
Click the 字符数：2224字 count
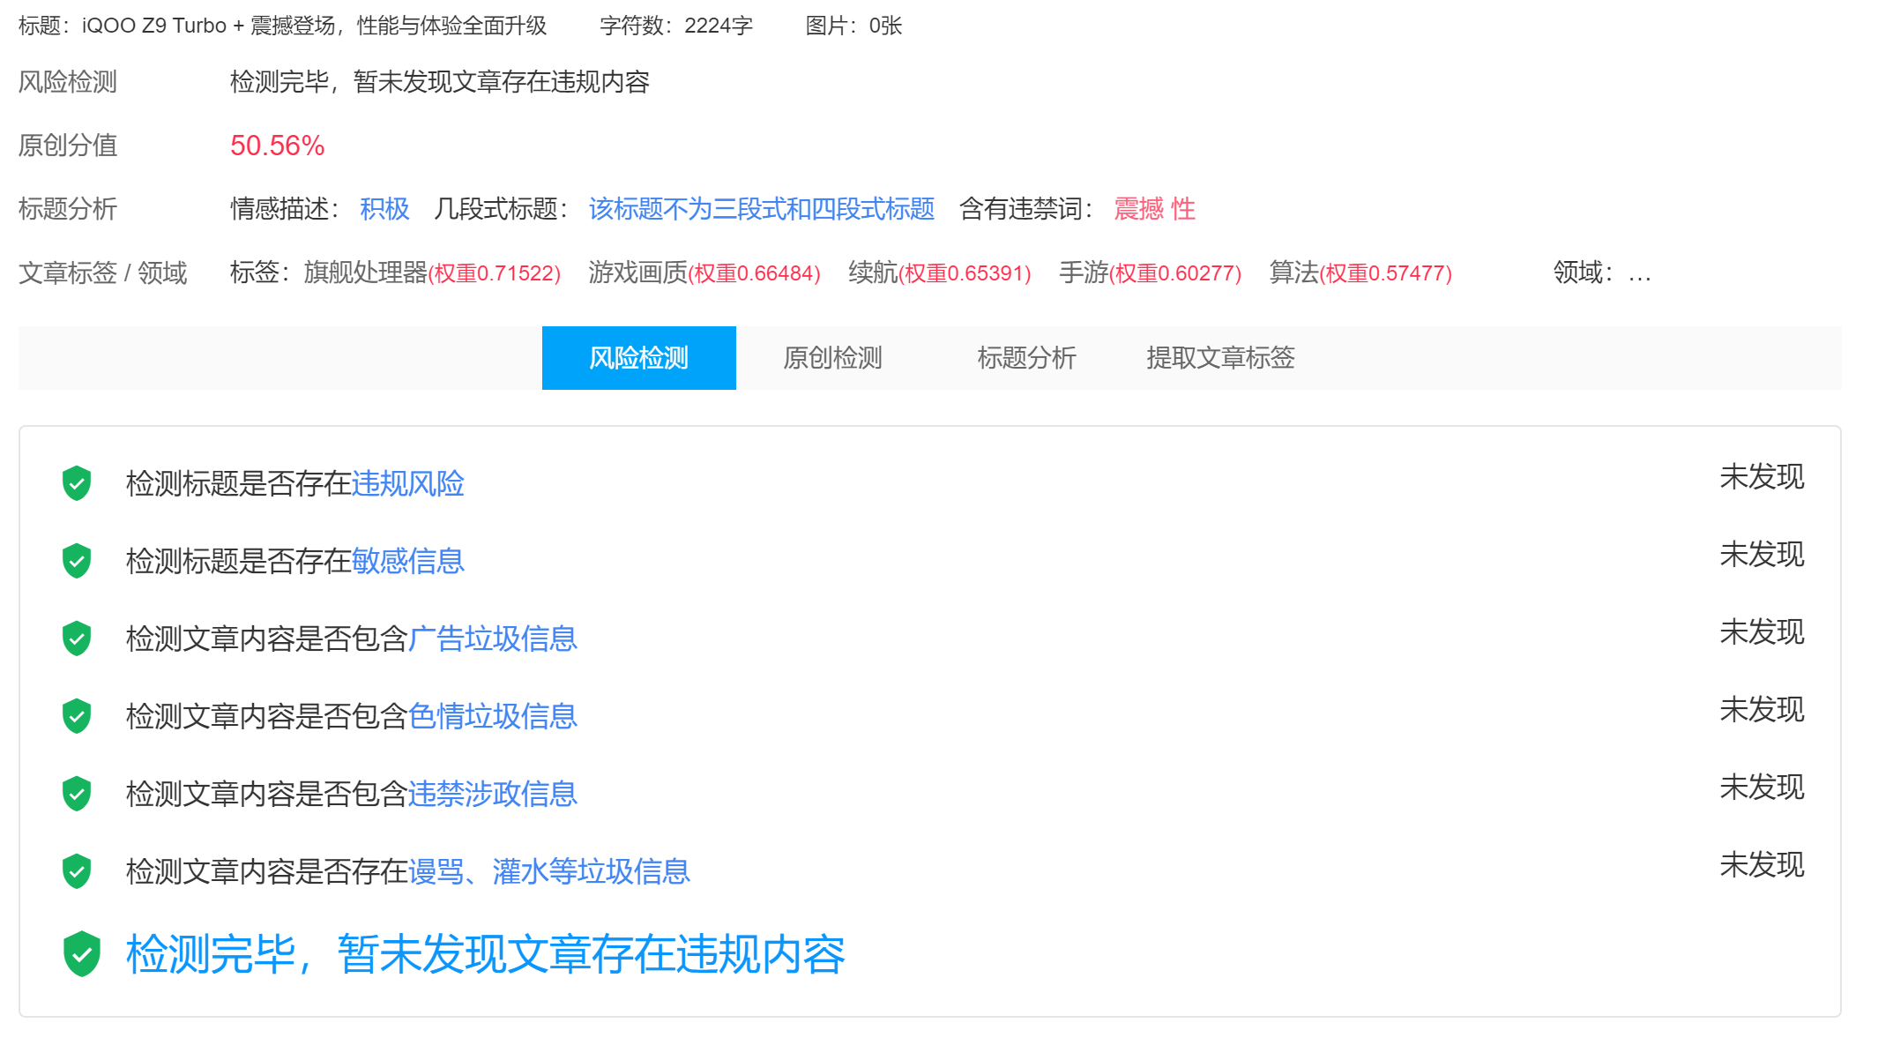[676, 26]
